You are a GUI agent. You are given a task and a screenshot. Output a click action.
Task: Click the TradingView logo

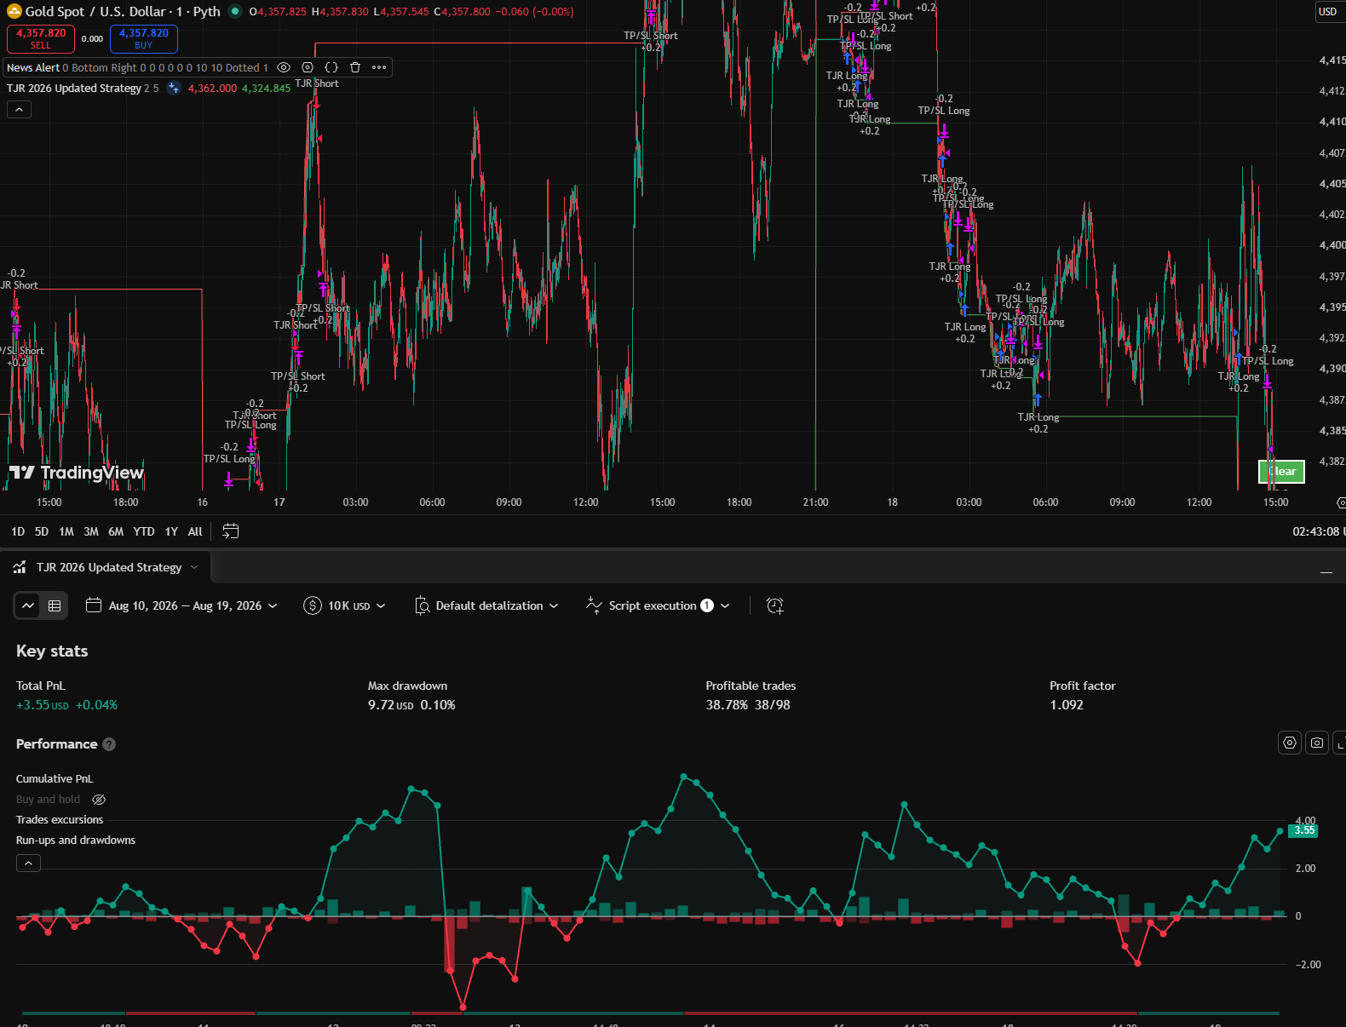[77, 473]
